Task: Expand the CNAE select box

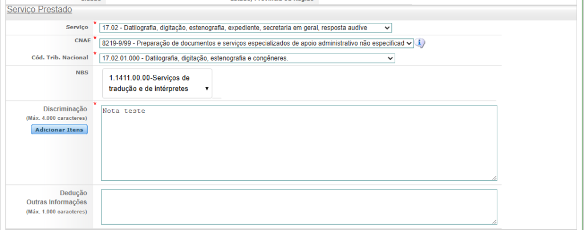Action: (255, 43)
